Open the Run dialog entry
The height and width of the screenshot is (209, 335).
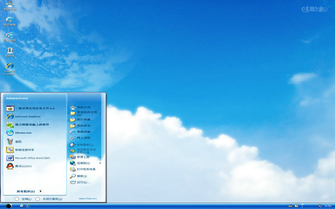80,182
